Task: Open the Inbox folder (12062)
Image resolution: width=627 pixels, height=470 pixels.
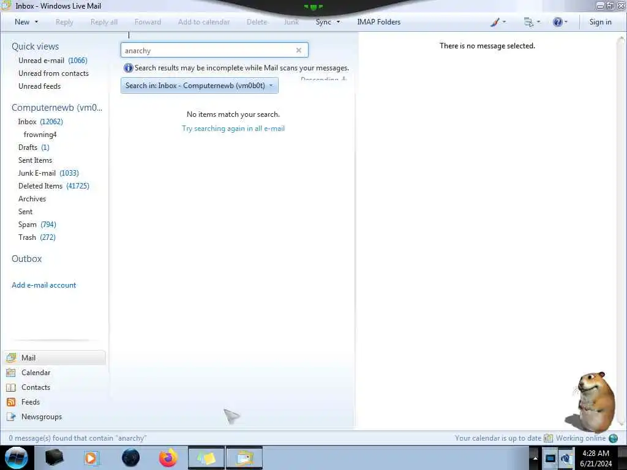Action: [x=40, y=122]
